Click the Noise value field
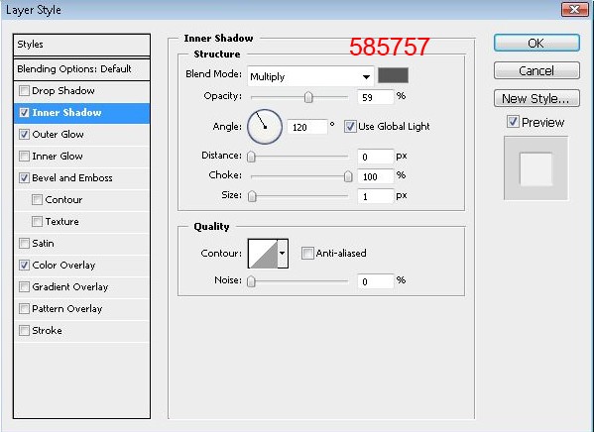 376,281
